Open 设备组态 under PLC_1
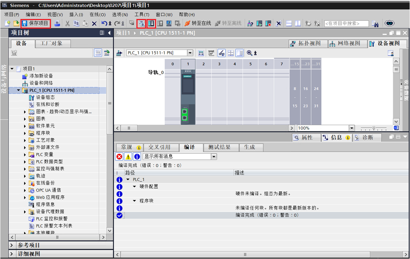410x259 pixels. pos(45,97)
